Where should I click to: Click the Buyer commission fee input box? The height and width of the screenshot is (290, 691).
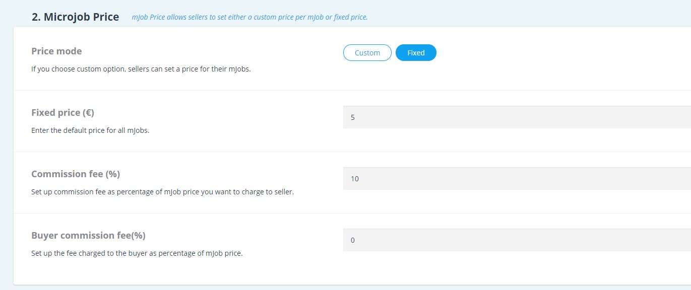[x=517, y=240]
